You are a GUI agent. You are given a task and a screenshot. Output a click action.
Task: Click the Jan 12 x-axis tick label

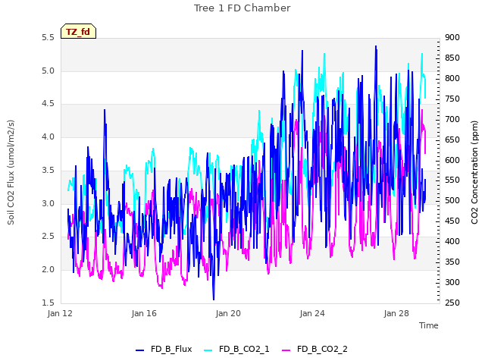(x=60, y=313)
